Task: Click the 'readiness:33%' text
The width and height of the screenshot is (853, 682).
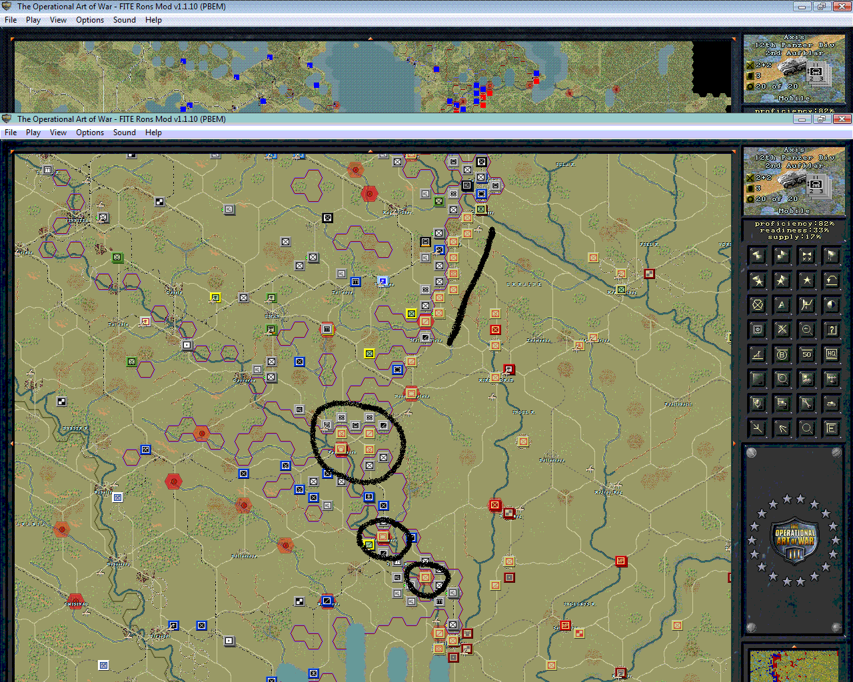Action: (x=794, y=230)
